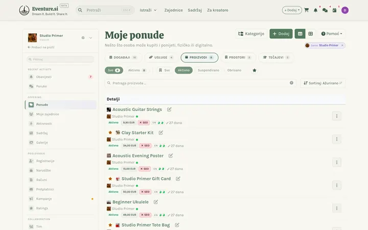This screenshot has height=230, width=368.
Task: Switch to list view layout
Action: point(300,34)
